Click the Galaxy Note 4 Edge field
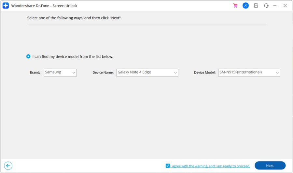This screenshot has height=173, width=293. [x=134, y=72]
